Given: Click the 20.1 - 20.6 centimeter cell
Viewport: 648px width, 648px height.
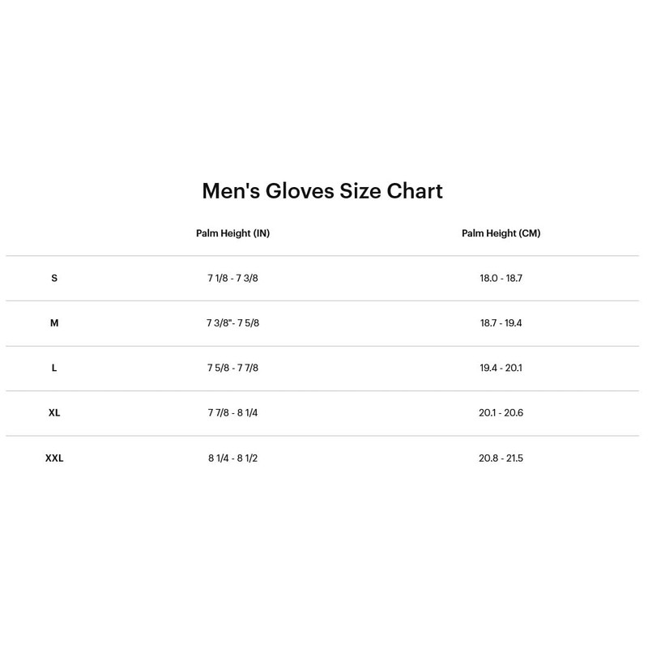Looking at the screenshot, I should pyautogui.click(x=501, y=413).
